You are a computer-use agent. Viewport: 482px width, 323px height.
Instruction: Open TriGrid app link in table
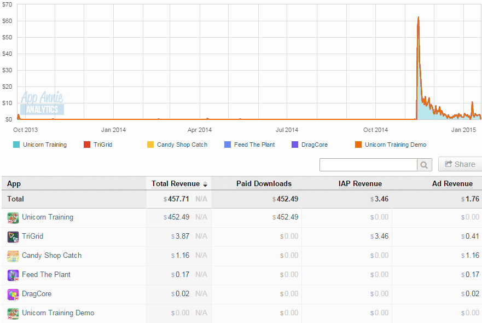coord(33,237)
